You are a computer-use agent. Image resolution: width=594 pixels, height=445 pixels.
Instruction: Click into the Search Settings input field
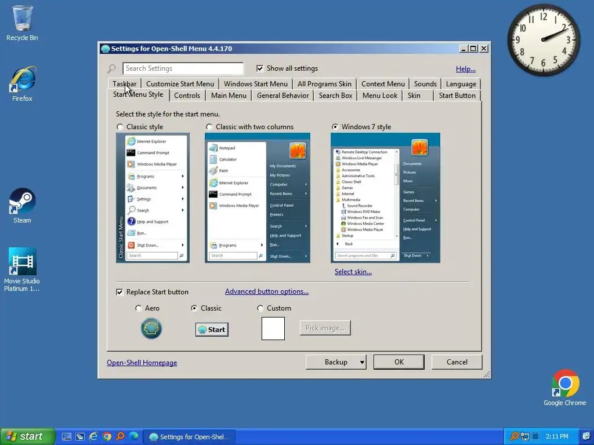click(x=183, y=68)
